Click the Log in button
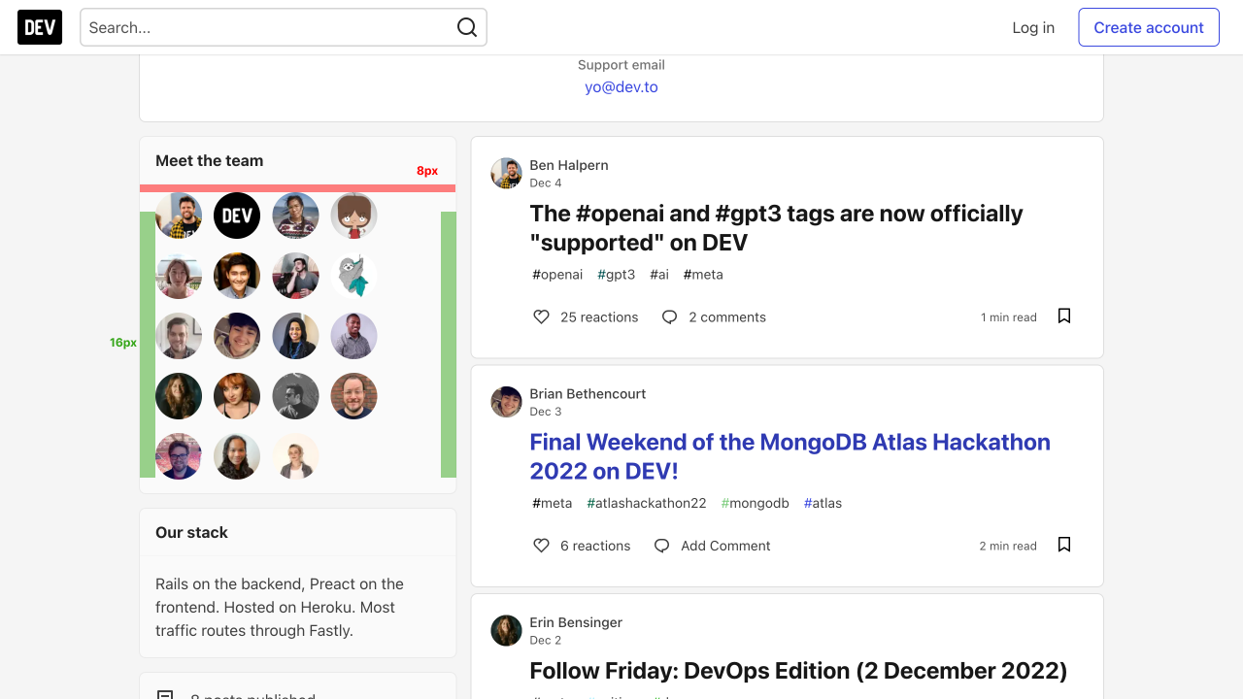The height and width of the screenshot is (699, 1243). pos(1032,27)
